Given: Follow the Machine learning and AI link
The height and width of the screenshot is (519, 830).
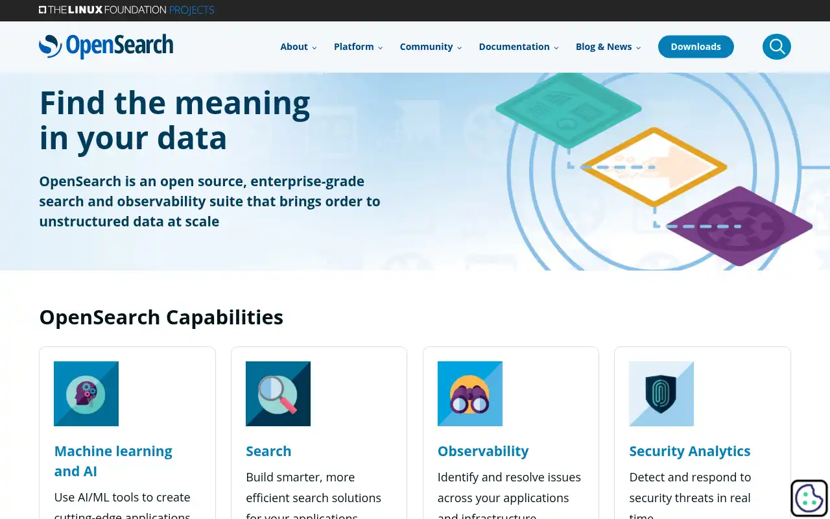Looking at the screenshot, I should click(x=113, y=461).
